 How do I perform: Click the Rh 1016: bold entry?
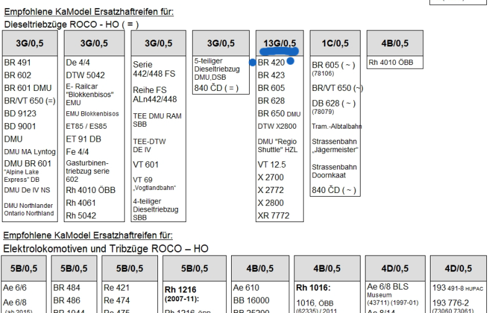pos(313,288)
